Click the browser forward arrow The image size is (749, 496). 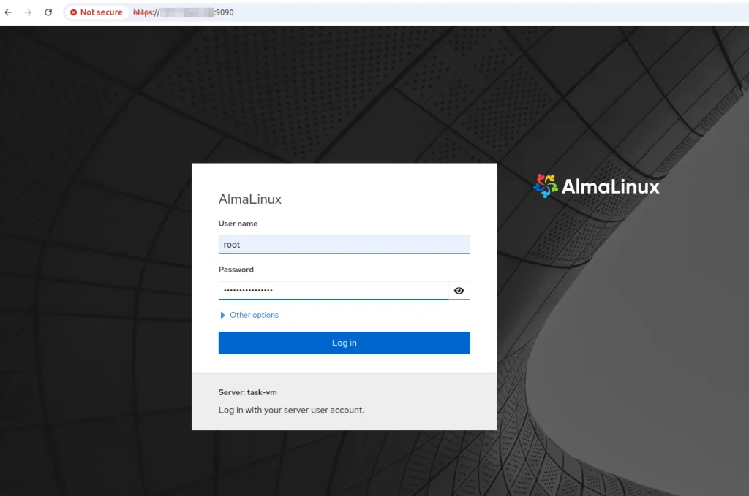(x=28, y=12)
